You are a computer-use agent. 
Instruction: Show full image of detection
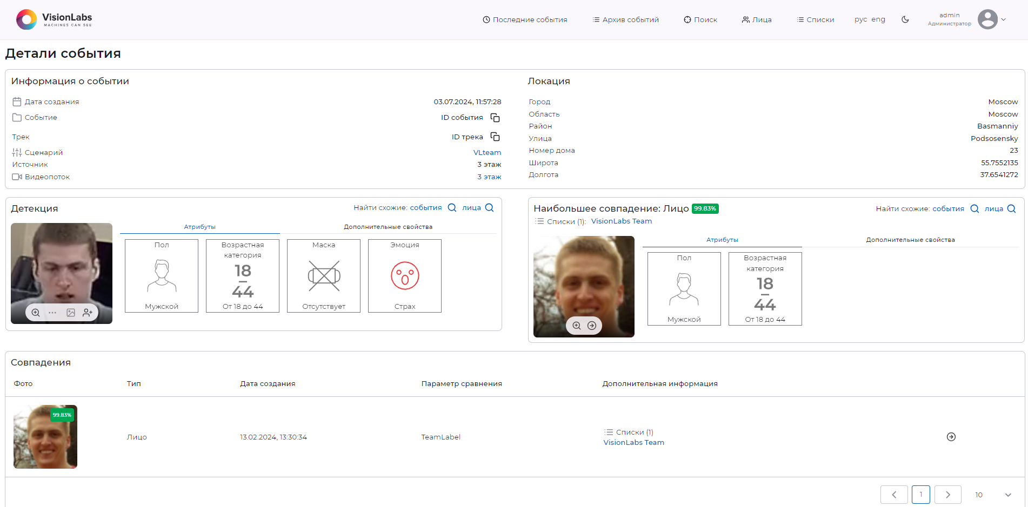point(71,313)
